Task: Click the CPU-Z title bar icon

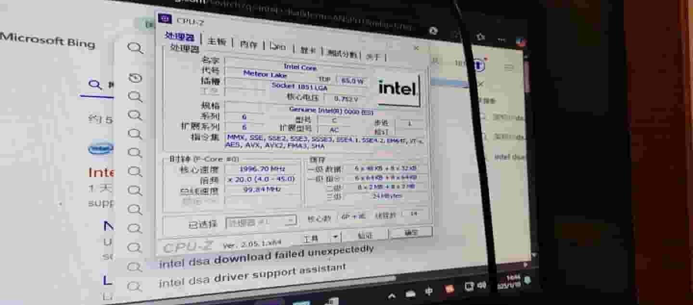Action: (165, 19)
